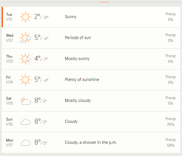The image size is (182, 156).
Task: Open Cloudy, a shower in the p.m. forecast
Action: click(91, 142)
